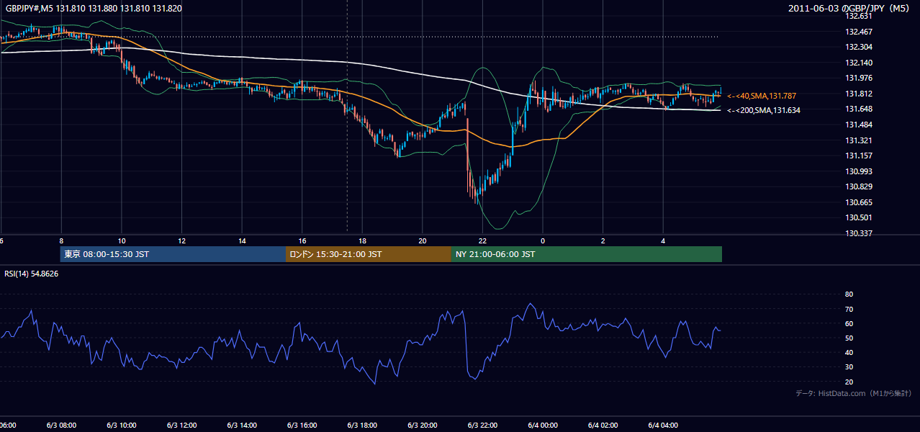Click the 6/3 16:00 time axis label
920x432 pixels.
tap(302, 426)
